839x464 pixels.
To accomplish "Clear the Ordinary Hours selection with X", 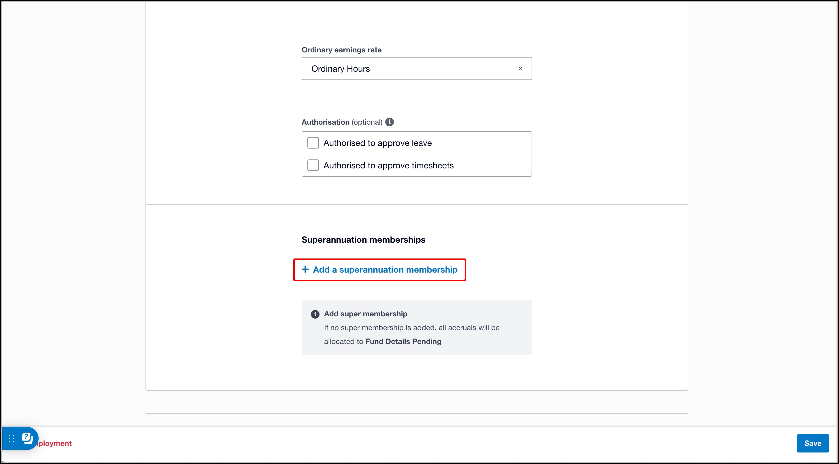I will (x=520, y=69).
